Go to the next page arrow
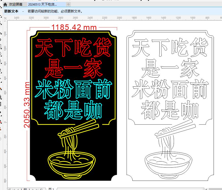Screen dimensions: 222x190 [x=34, y=189]
